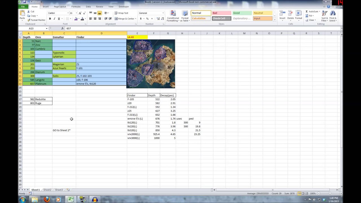The width and height of the screenshot is (361, 203).
Task: Click the zoom slider in status bar
Action: click(330, 193)
